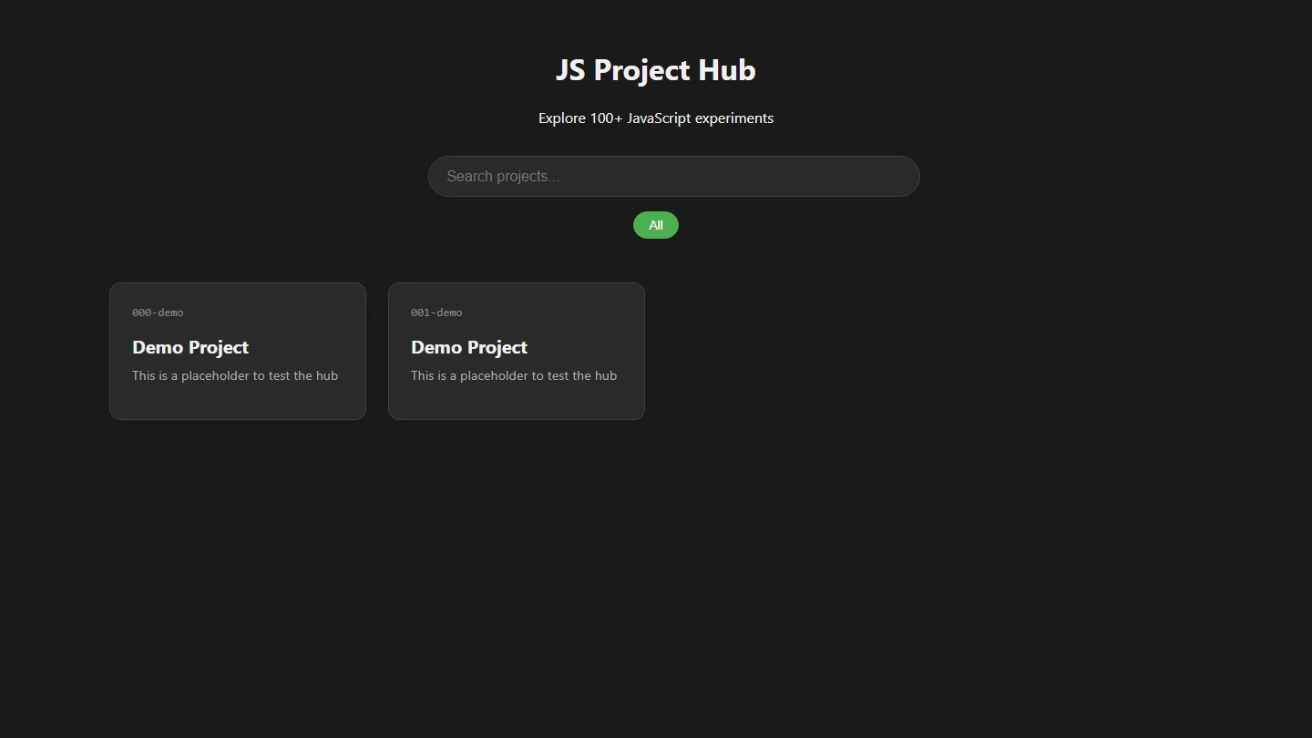
Task: Click the placeholder description in 000-demo card
Action: tap(235, 375)
